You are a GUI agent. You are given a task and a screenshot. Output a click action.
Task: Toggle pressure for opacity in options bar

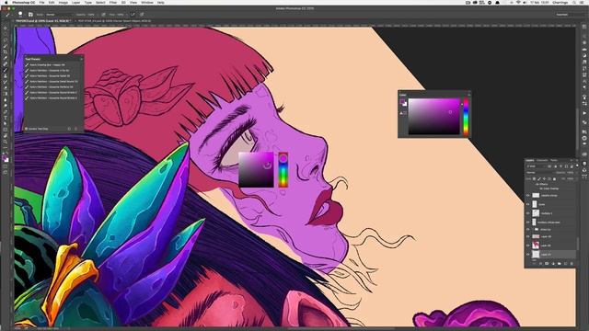click(103, 15)
